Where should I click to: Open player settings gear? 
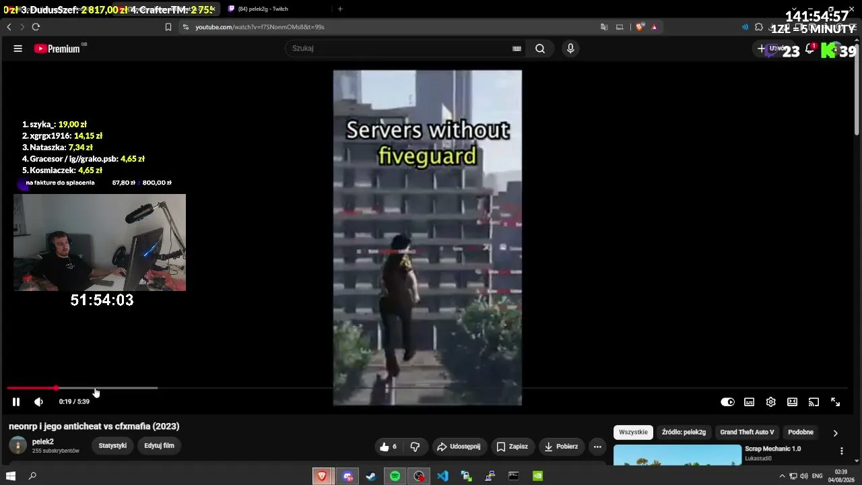click(770, 401)
